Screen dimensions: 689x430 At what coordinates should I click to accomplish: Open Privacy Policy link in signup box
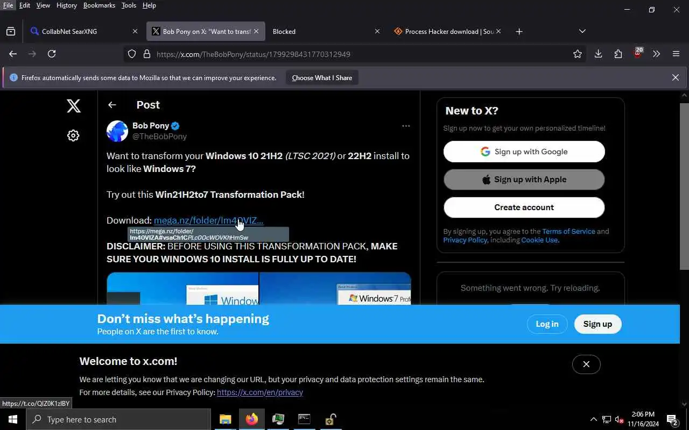(465, 240)
